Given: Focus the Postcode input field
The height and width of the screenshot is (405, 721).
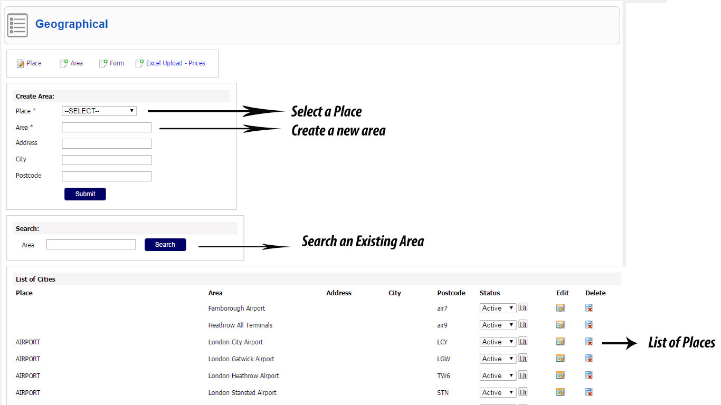Looking at the screenshot, I should click(107, 176).
